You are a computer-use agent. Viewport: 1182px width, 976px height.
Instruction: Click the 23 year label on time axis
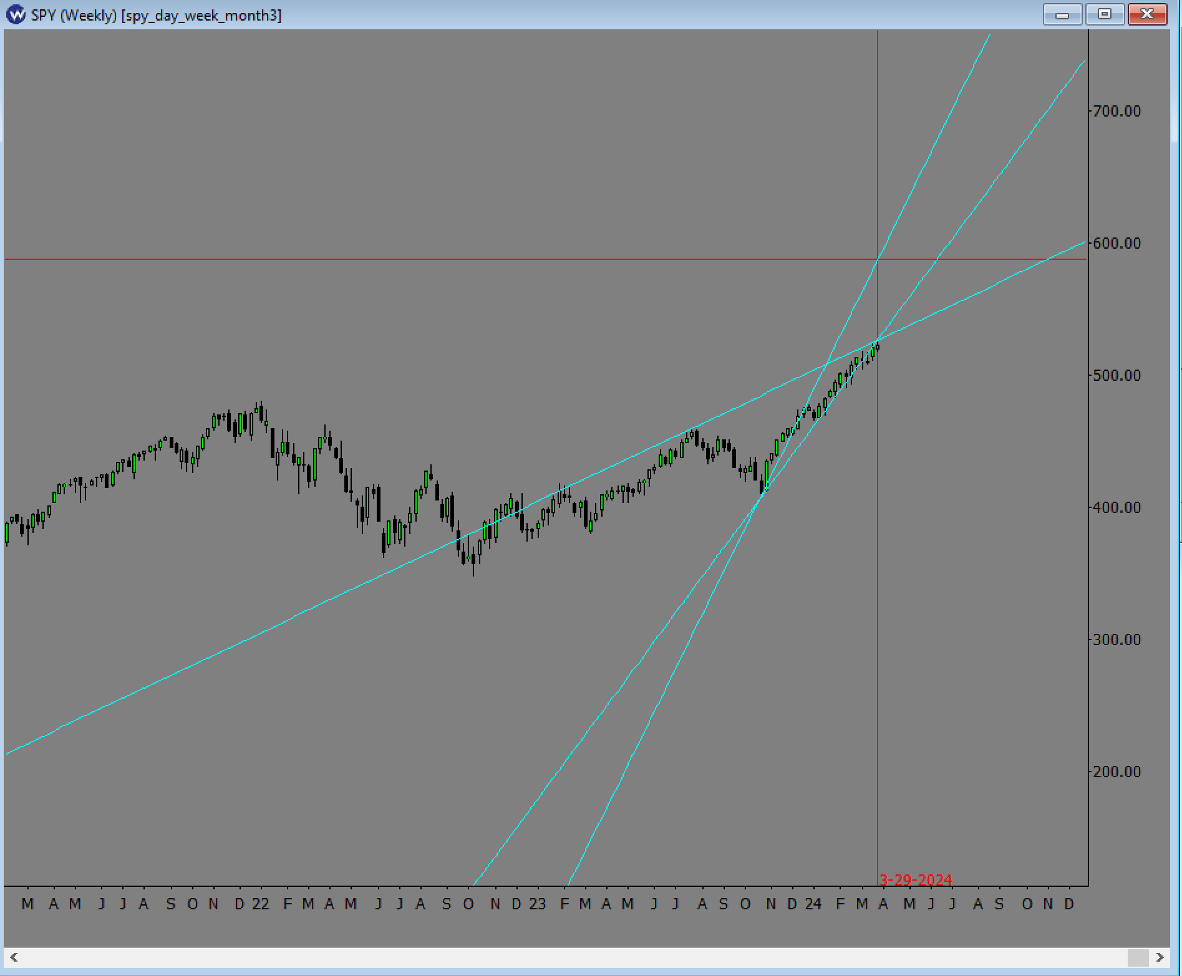point(537,904)
